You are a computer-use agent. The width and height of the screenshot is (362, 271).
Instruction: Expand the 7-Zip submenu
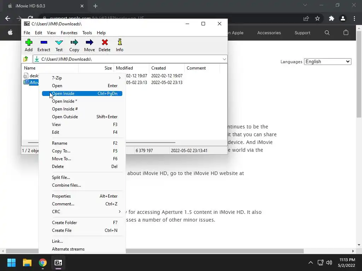[x=82, y=78]
